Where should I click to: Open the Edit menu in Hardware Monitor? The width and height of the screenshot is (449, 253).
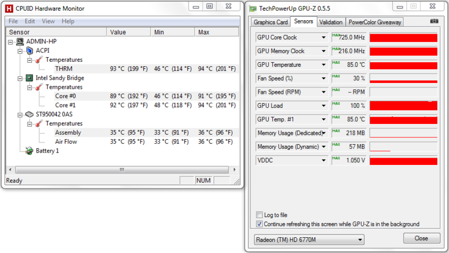pyautogui.click(x=30, y=21)
